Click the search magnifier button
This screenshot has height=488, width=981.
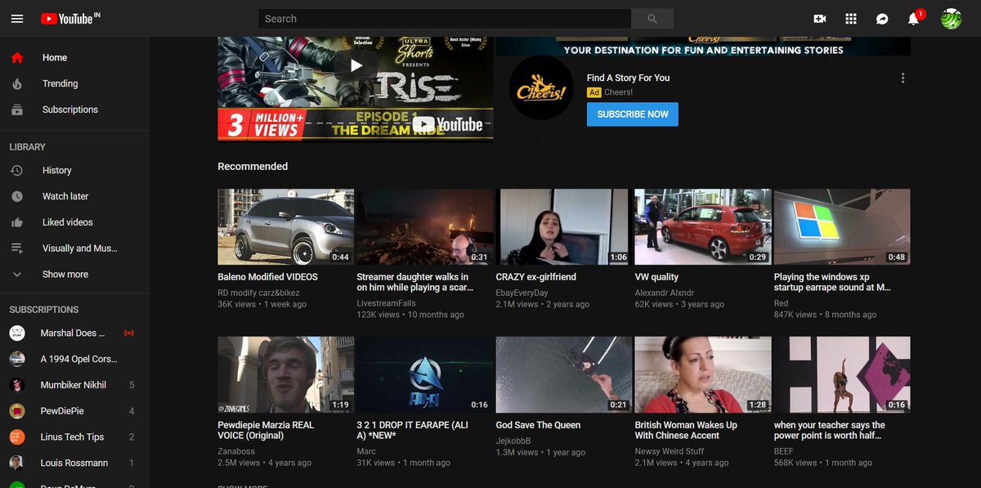coord(652,19)
